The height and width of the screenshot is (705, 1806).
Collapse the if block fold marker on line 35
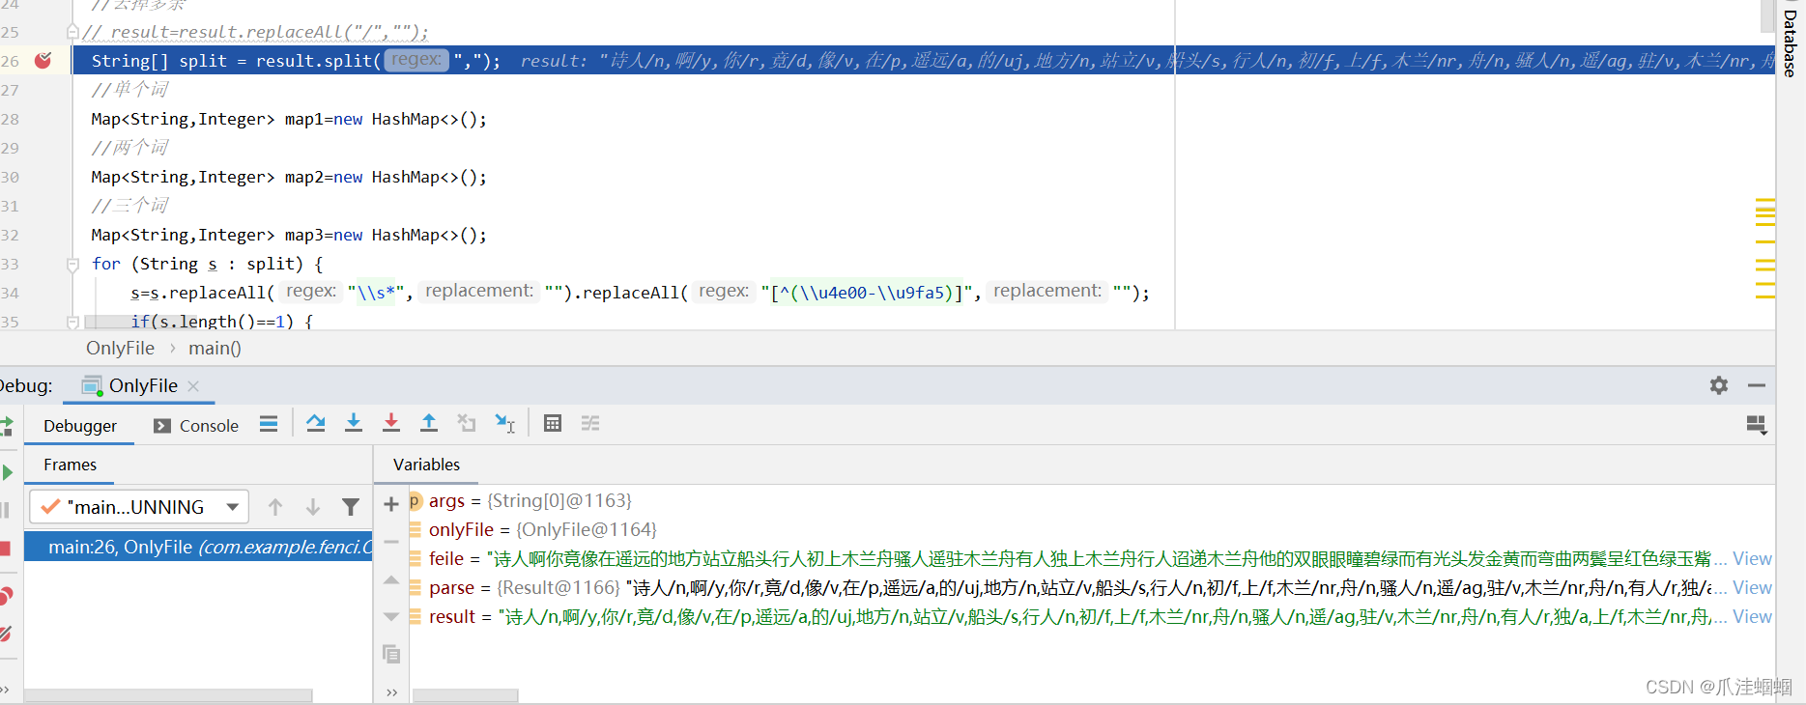(72, 322)
